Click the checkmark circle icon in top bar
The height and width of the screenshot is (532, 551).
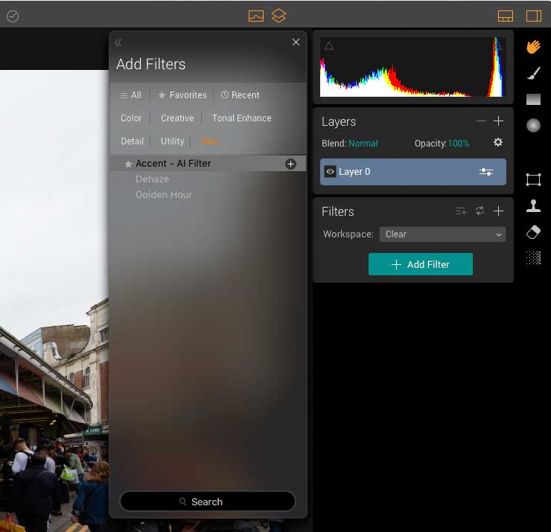click(13, 16)
